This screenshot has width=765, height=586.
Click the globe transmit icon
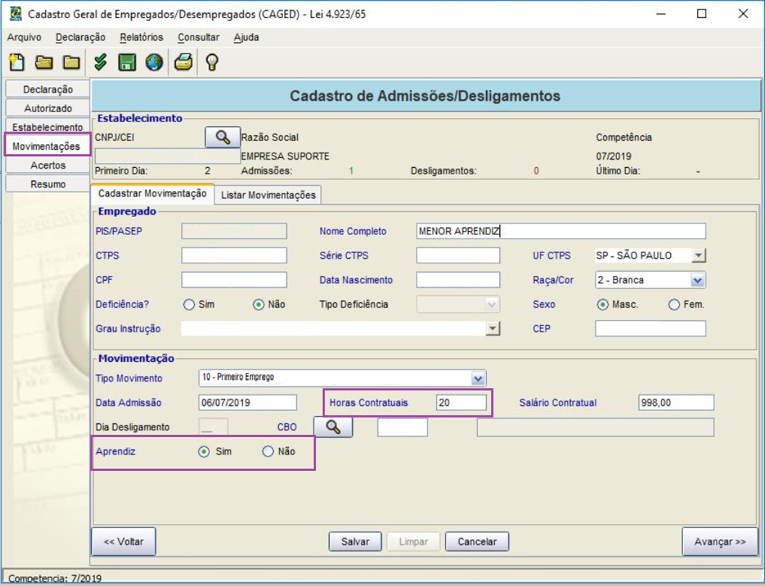click(x=154, y=62)
